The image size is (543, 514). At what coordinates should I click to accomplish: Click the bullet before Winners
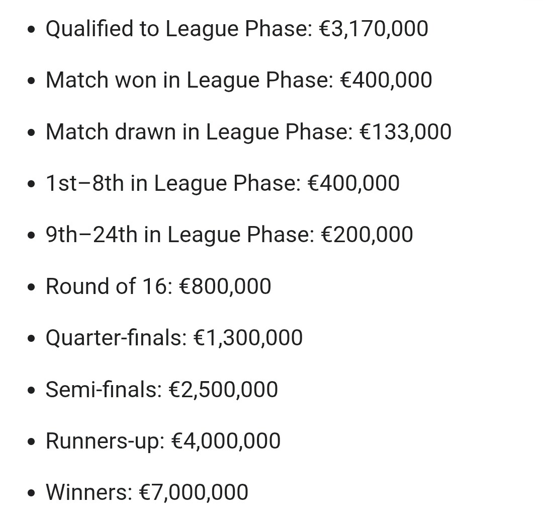(31, 493)
